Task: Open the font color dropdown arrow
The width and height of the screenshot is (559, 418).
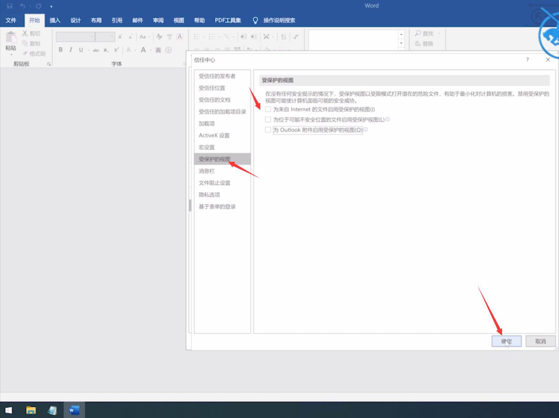Action: [x=151, y=50]
